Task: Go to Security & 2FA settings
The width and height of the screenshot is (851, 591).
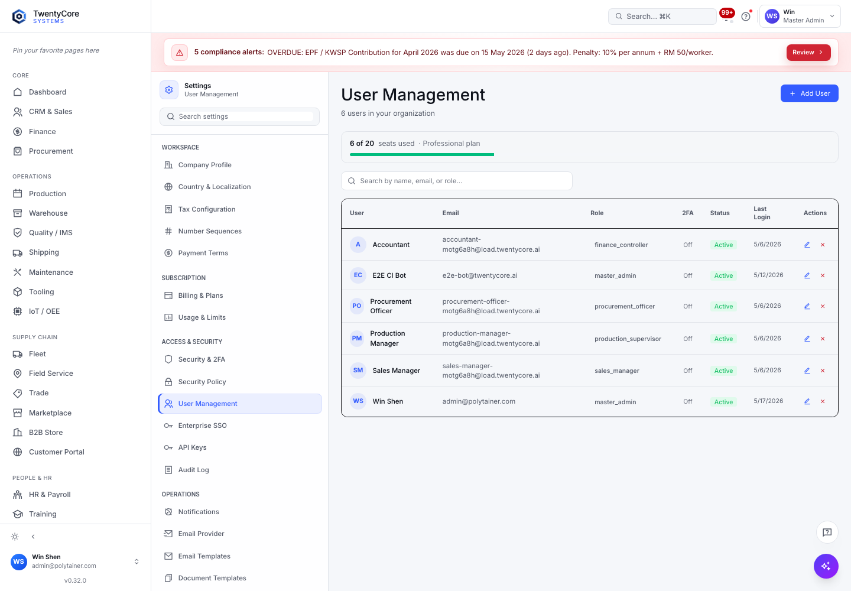Action: 240,359
